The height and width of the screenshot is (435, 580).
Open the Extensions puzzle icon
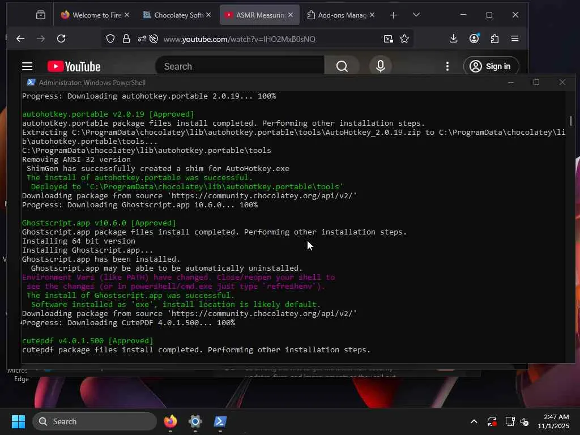(494, 39)
